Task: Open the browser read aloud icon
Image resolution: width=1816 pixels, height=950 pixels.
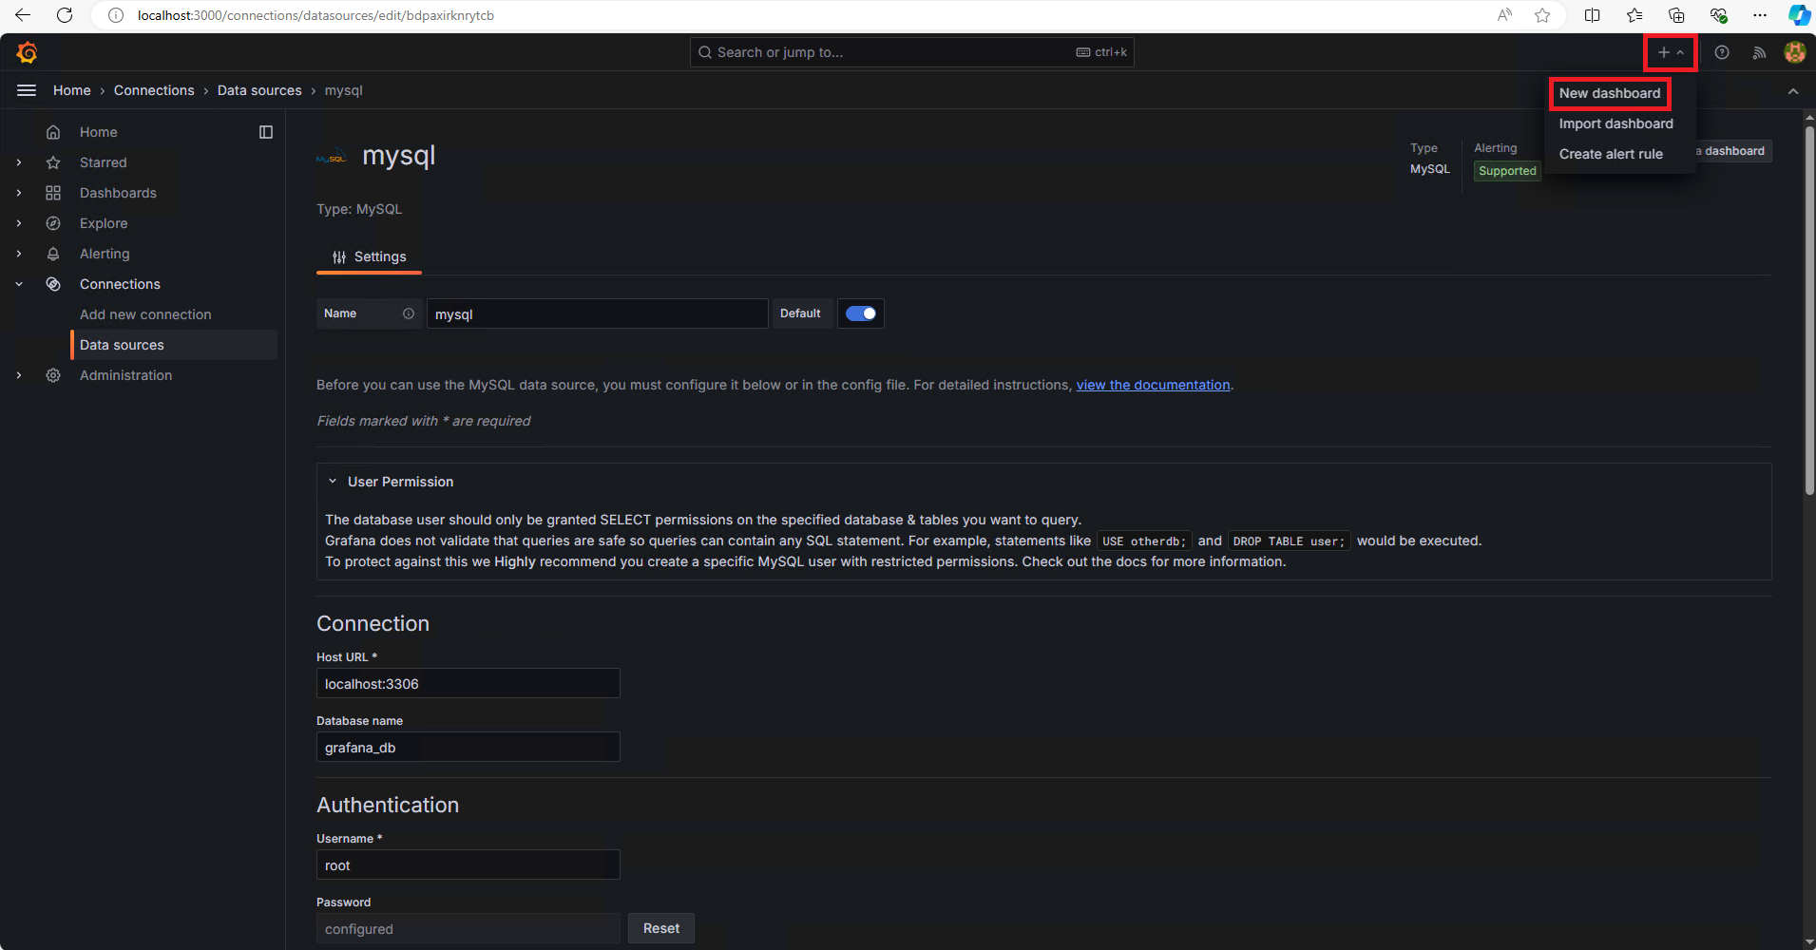Action: coord(1504,15)
